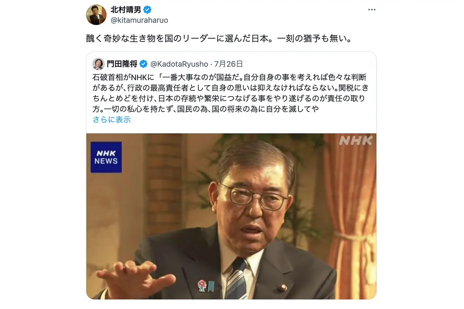Click 北村晴男's profile avatar
The image size is (464, 309).
tap(96, 15)
